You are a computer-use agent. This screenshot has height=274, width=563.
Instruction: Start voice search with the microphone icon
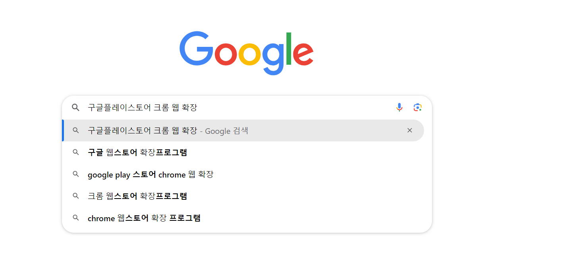(399, 107)
